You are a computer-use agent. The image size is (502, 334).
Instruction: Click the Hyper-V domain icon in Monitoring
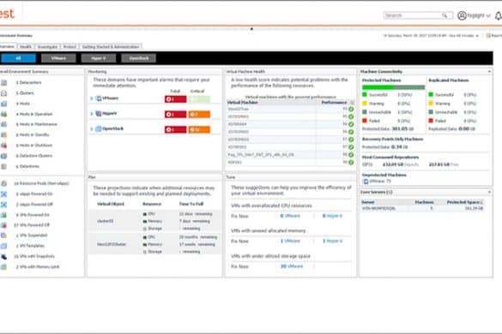tap(99, 113)
